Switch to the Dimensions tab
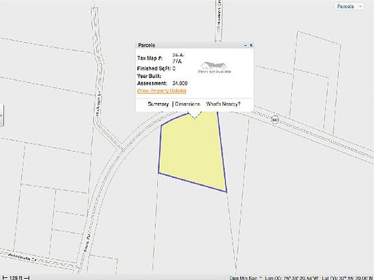The image size is (374, 280). pos(188,104)
